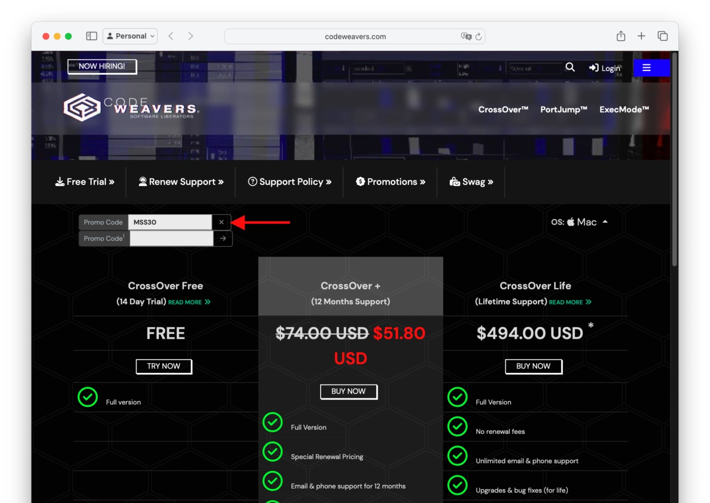This screenshot has height=503, width=710.
Task: Go to Renew Support page
Action: pos(181,182)
